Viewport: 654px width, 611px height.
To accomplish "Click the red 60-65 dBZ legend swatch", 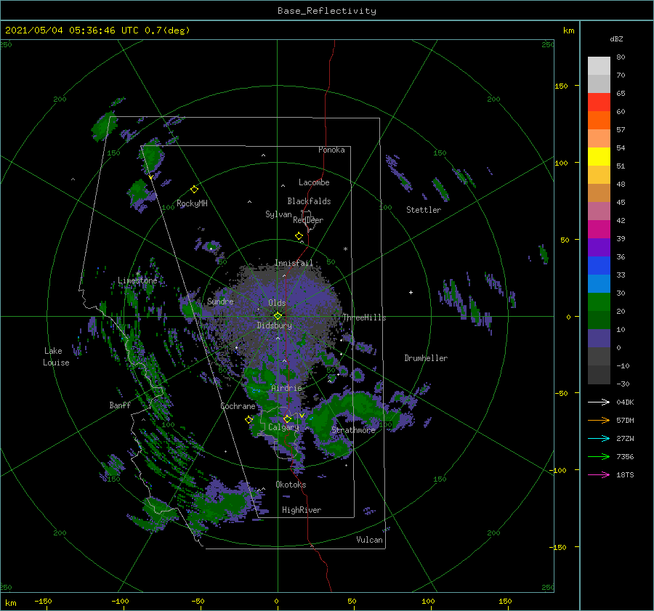I will [599, 102].
